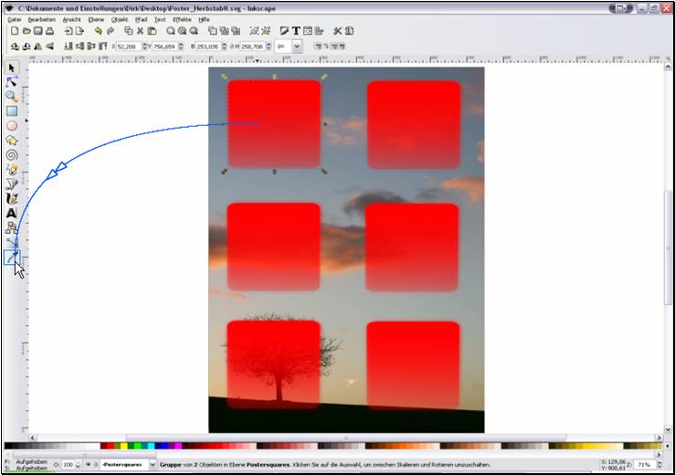Select the Rectangle tool

coord(12,111)
